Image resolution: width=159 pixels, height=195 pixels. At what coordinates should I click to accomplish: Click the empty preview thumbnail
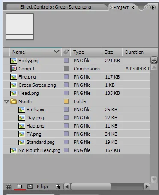click(x=20, y=26)
